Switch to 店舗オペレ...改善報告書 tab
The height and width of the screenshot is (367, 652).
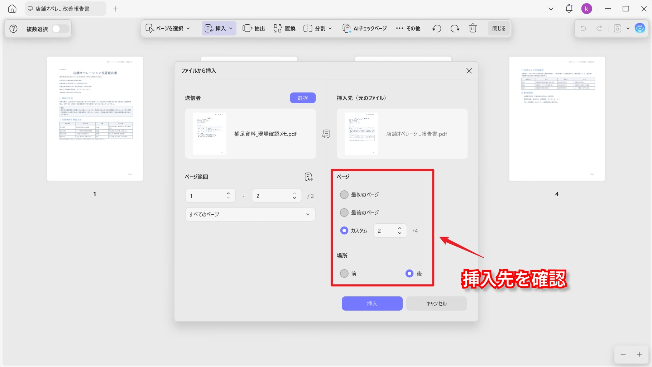point(66,9)
